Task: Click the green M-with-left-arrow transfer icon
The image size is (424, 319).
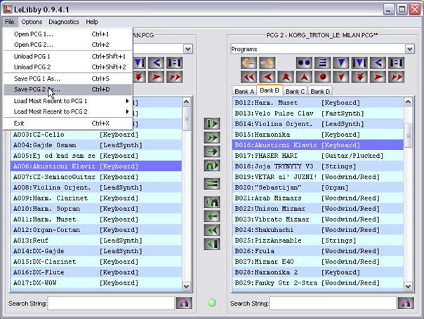Action: click(212, 203)
